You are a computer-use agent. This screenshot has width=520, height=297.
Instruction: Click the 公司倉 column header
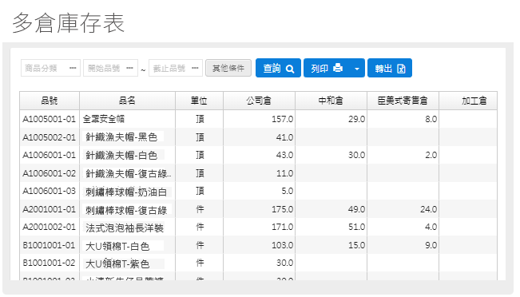tap(259, 101)
